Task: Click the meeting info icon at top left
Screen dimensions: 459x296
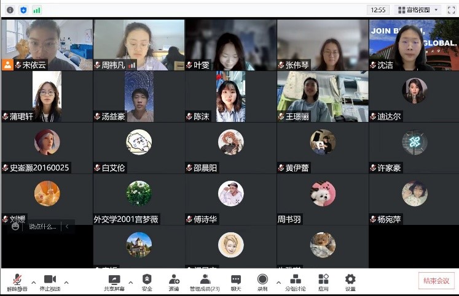Action: [x=10, y=10]
